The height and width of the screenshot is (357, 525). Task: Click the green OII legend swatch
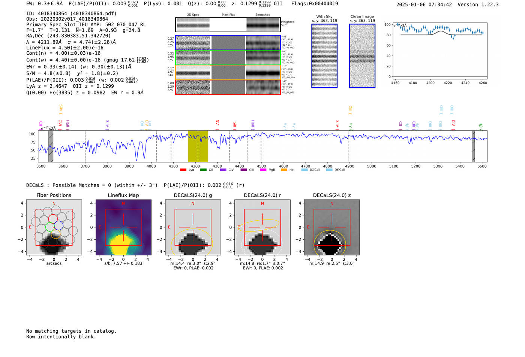(x=203, y=170)
